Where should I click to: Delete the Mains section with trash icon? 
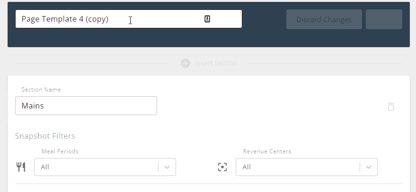(391, 107)
